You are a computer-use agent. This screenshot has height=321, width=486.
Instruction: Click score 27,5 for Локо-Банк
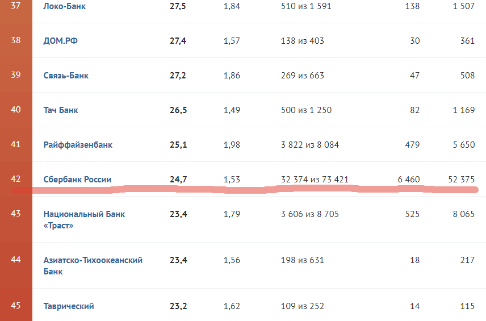point(178,6)
